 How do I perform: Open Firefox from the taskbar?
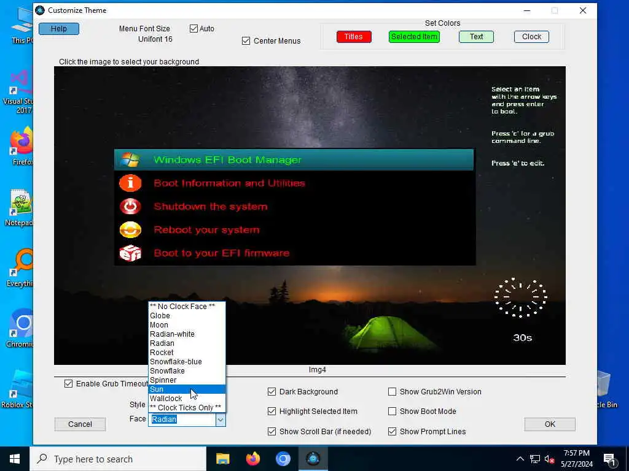point(252,459)
